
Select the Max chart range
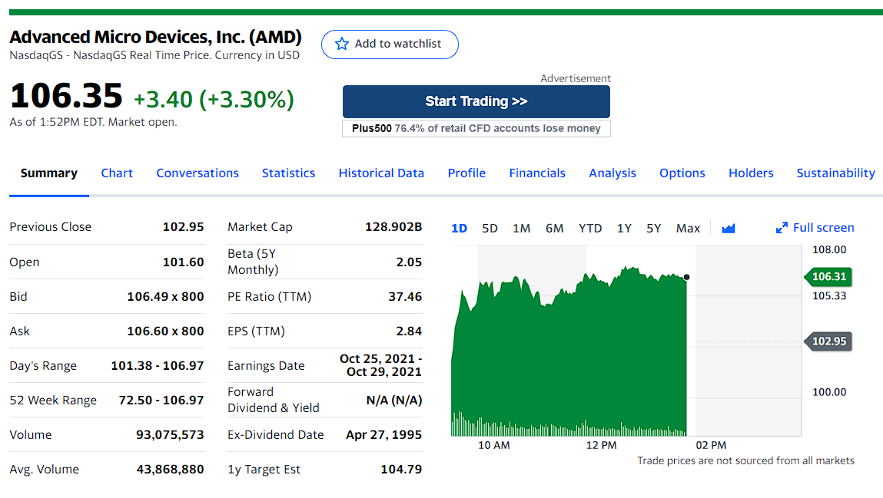click(688, 228)
